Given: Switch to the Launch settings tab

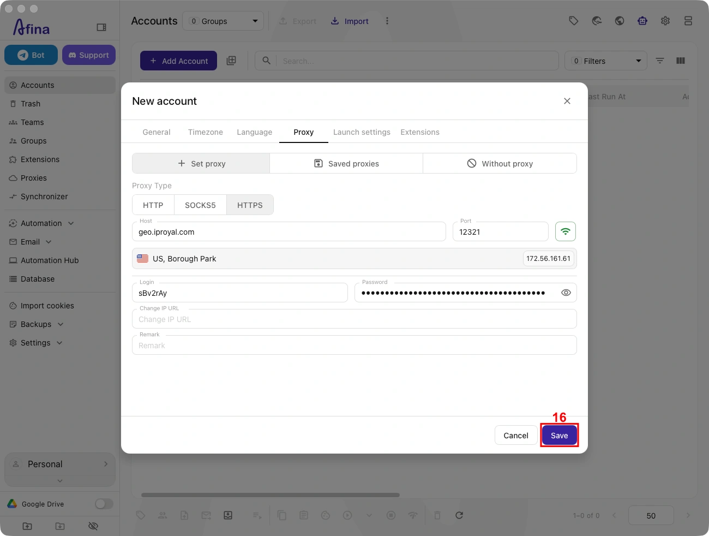Looking at the screenshot, I should (362, 132).
